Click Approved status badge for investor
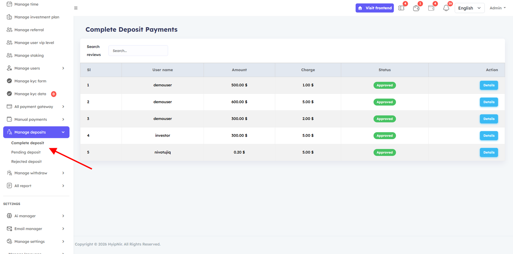 click(384, 136)
